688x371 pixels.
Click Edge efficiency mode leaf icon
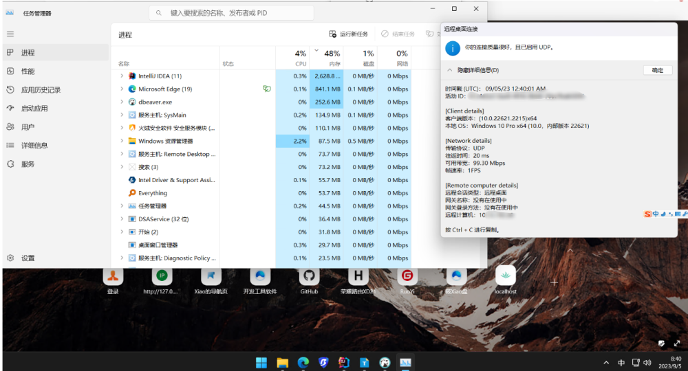coord(267,89)
